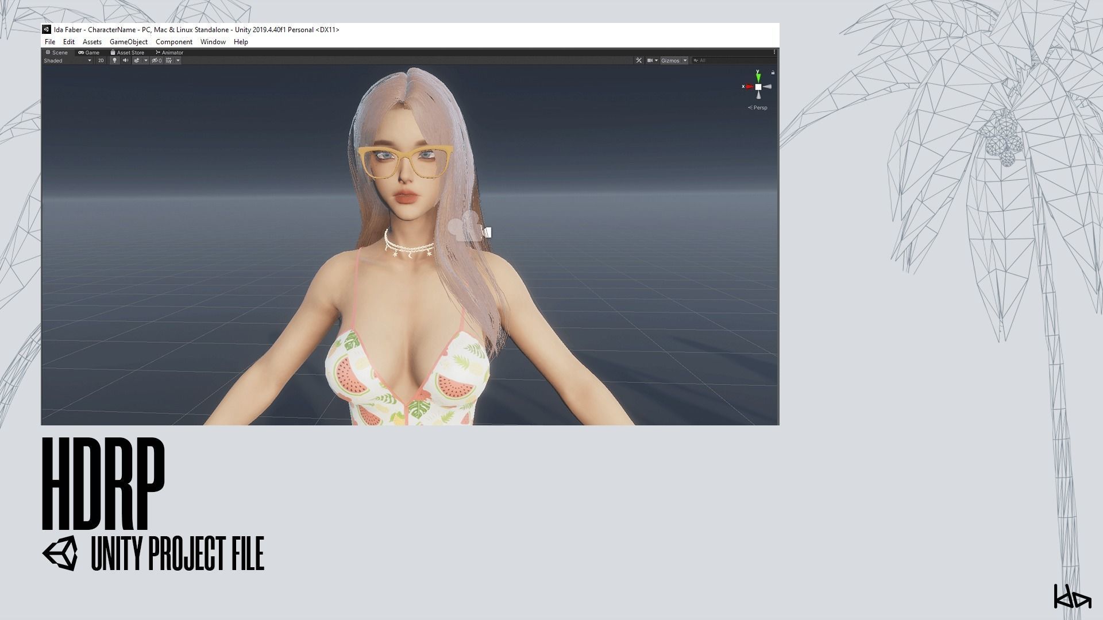Toggle scene effects (skybox, fog) button
The width and height of the screenshot is (1103, 620).
137,60
